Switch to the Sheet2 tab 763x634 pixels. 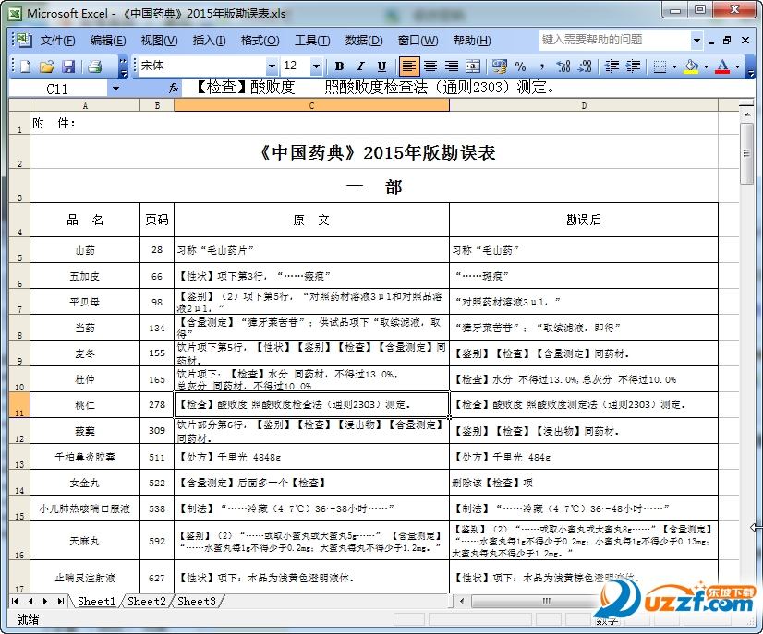pyautogui.click(x=145, y=601)
